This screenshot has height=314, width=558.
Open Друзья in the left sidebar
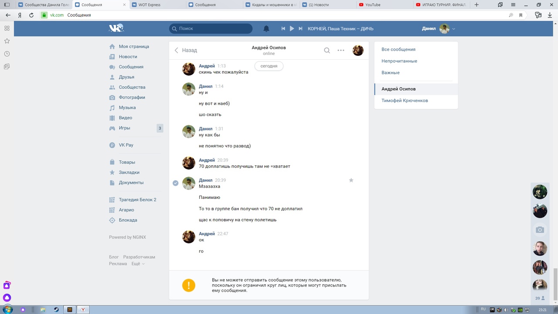point(126,77)
